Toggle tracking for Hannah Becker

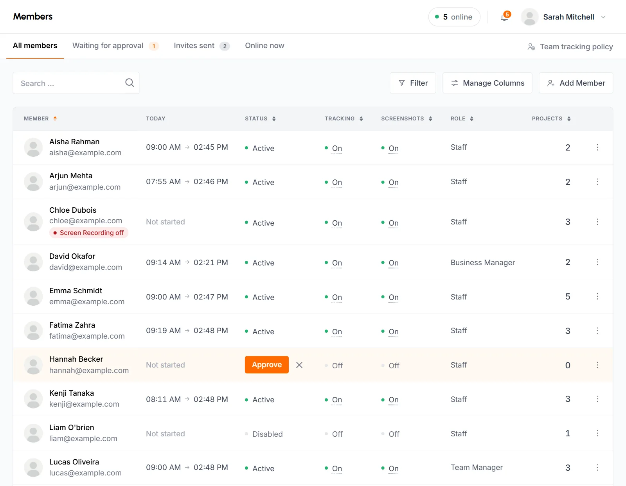[x=337, y=366]
